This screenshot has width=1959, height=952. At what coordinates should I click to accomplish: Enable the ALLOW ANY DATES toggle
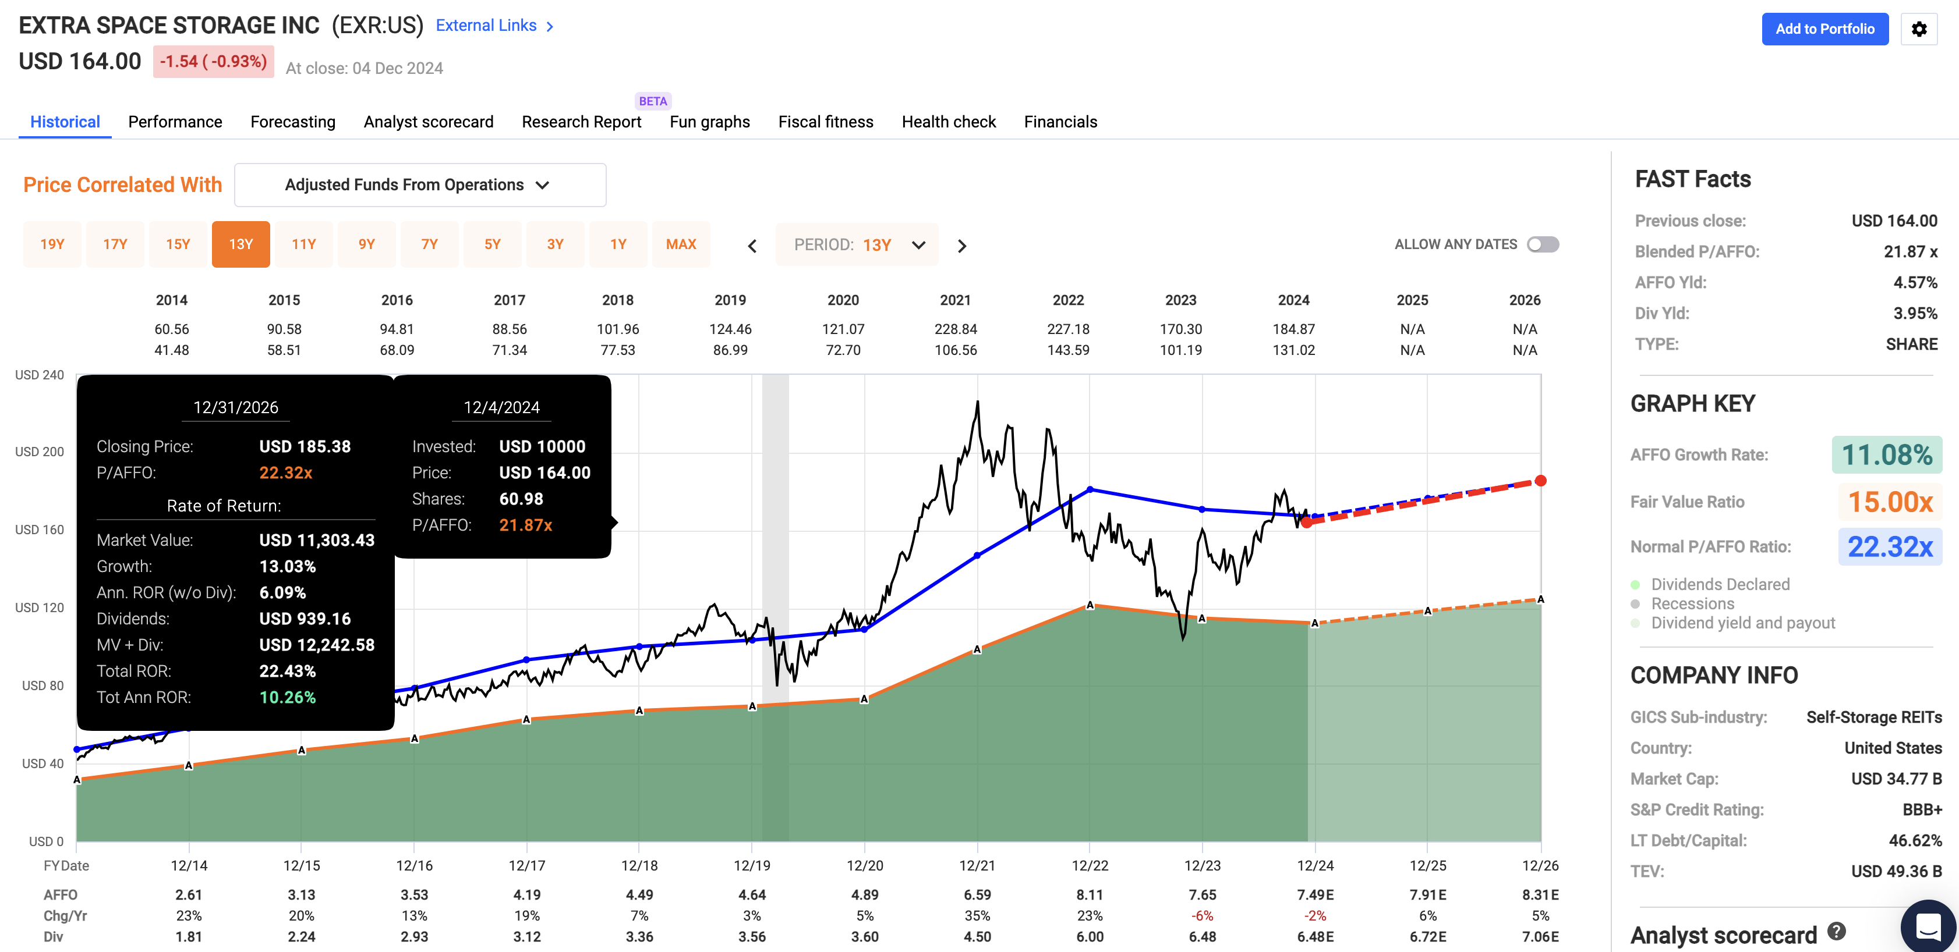tap(1544, 244)
